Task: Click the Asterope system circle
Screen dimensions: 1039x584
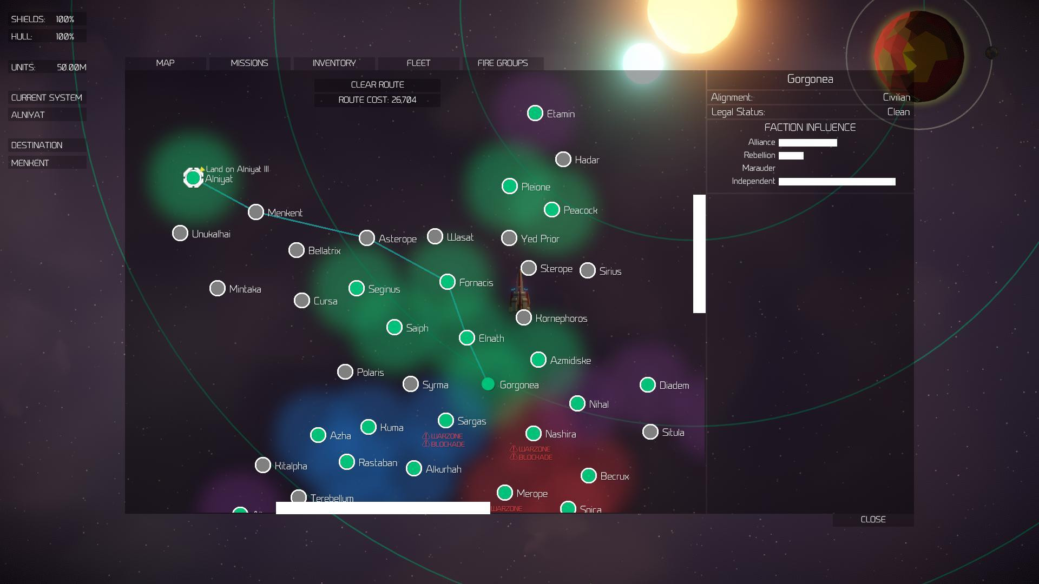Action: tap(366, 238)
